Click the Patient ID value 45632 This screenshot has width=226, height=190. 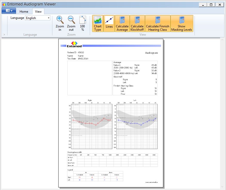click(81, 52)
